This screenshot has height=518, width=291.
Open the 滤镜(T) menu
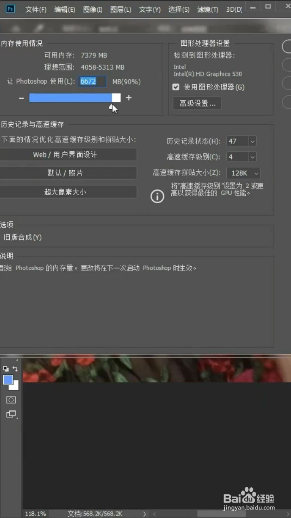pyautogui.click(x=208, y=9)
